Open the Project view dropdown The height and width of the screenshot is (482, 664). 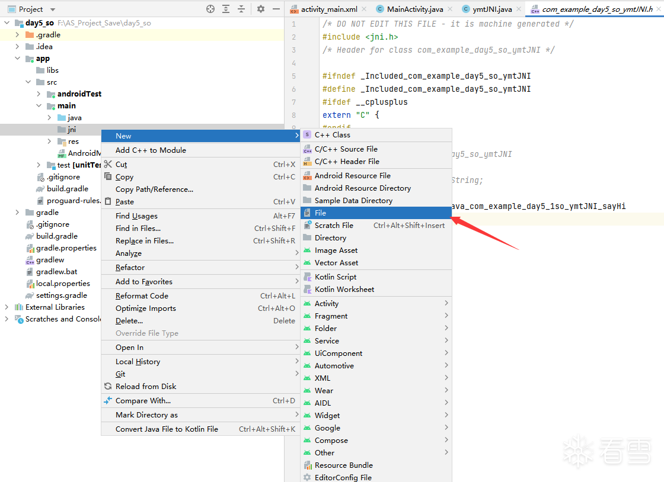[53, 9]
